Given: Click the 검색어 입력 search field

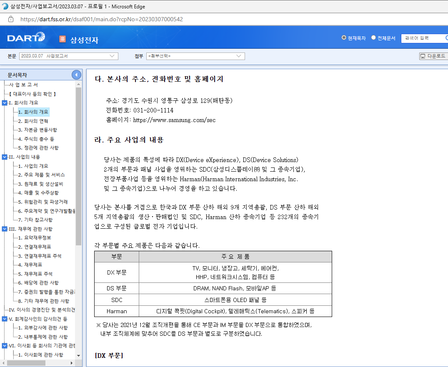Looking at the screenshot, I should tap(424, 38).
